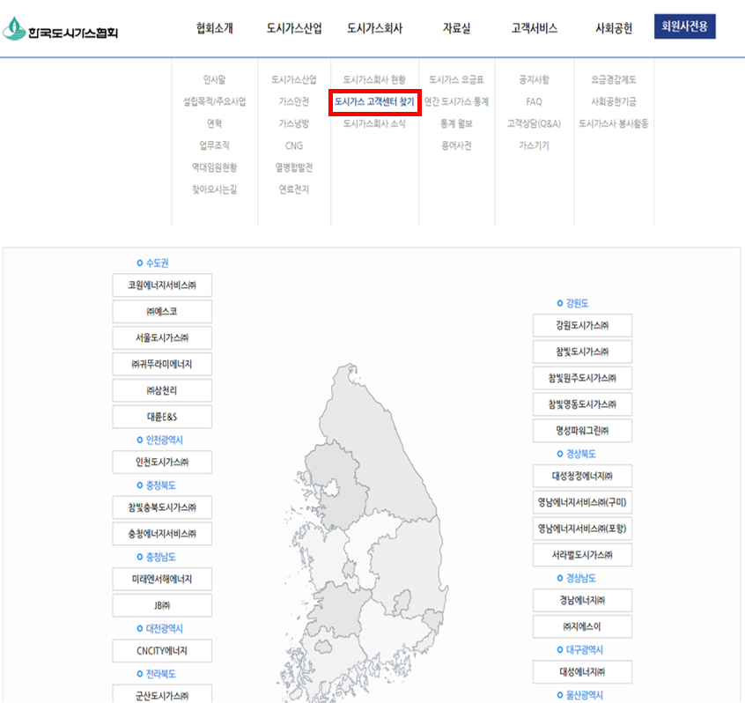Select 서라벌도시가스㈜ company button
The height and width of the screenshot is (703, 745).
click(582, 555)
